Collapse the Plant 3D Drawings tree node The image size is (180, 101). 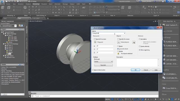(4, 44)
